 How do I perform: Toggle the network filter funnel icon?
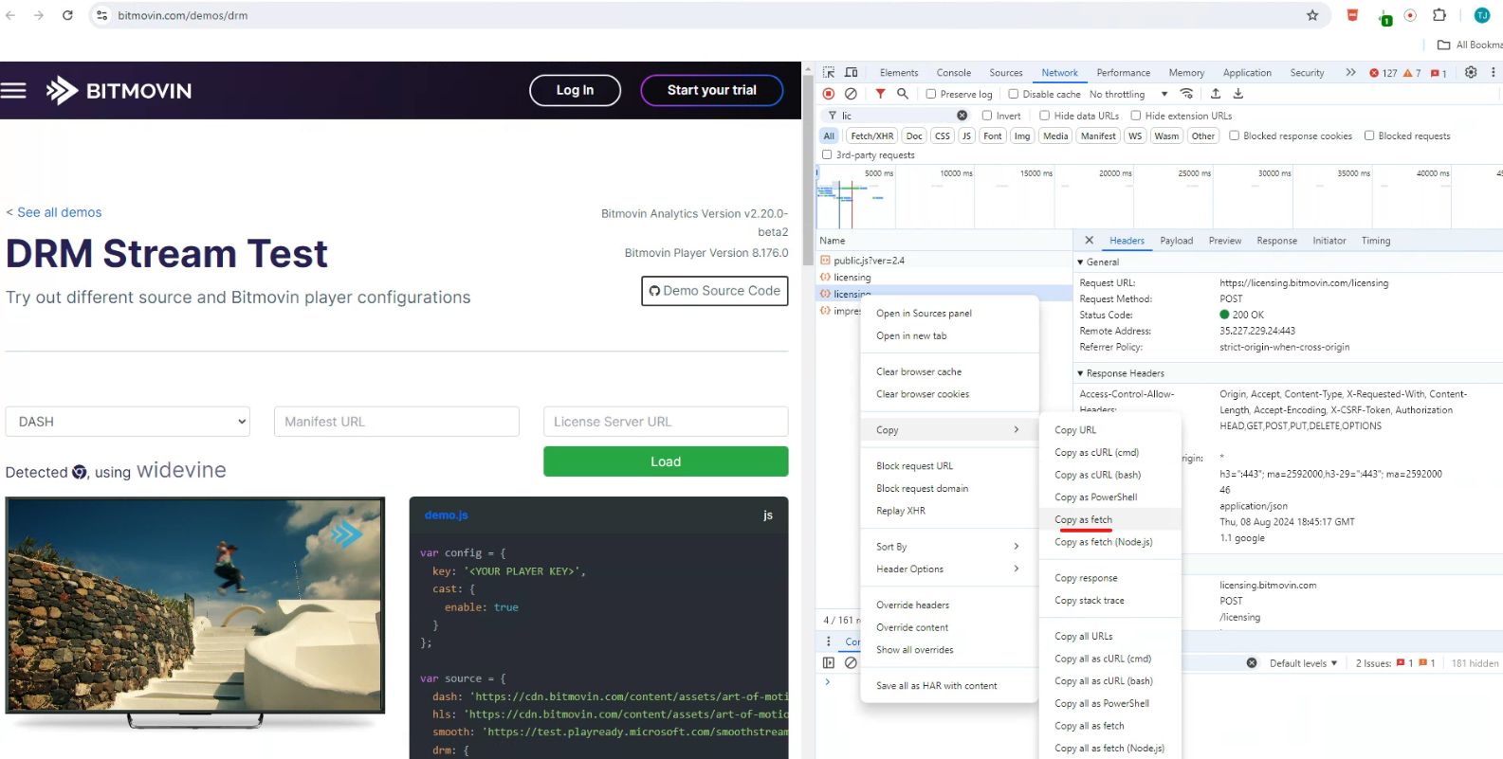coord(880,94)
